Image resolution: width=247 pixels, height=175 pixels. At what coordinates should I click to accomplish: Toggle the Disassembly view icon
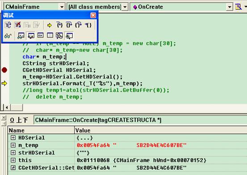[x=69, y=36]
